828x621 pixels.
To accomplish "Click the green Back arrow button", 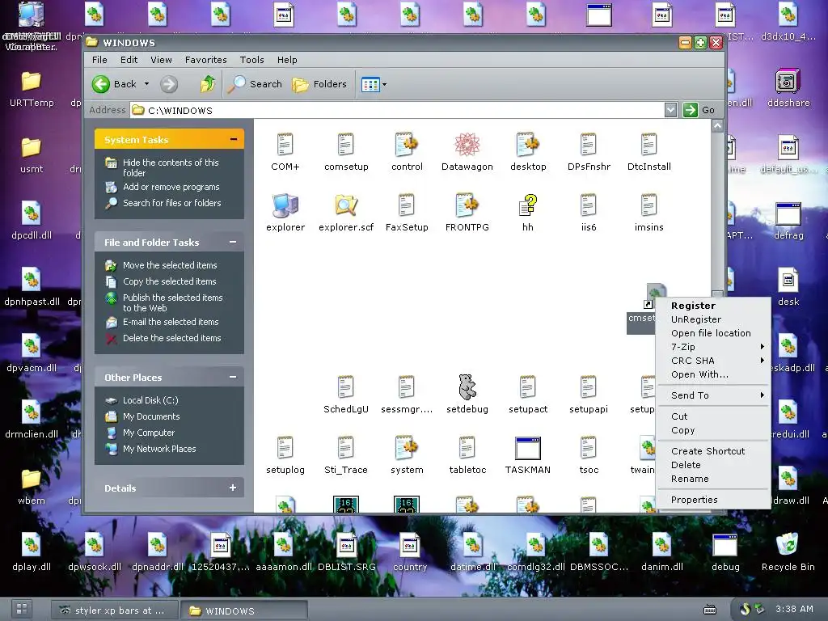I will coord(101,84).
